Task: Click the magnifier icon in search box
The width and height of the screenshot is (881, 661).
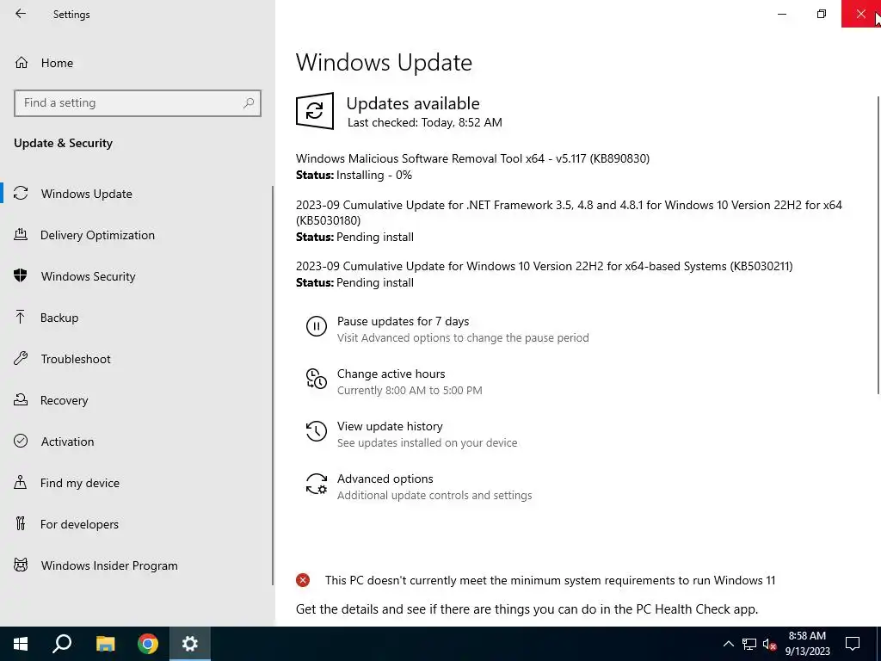Action: click(x=249, y=103)
